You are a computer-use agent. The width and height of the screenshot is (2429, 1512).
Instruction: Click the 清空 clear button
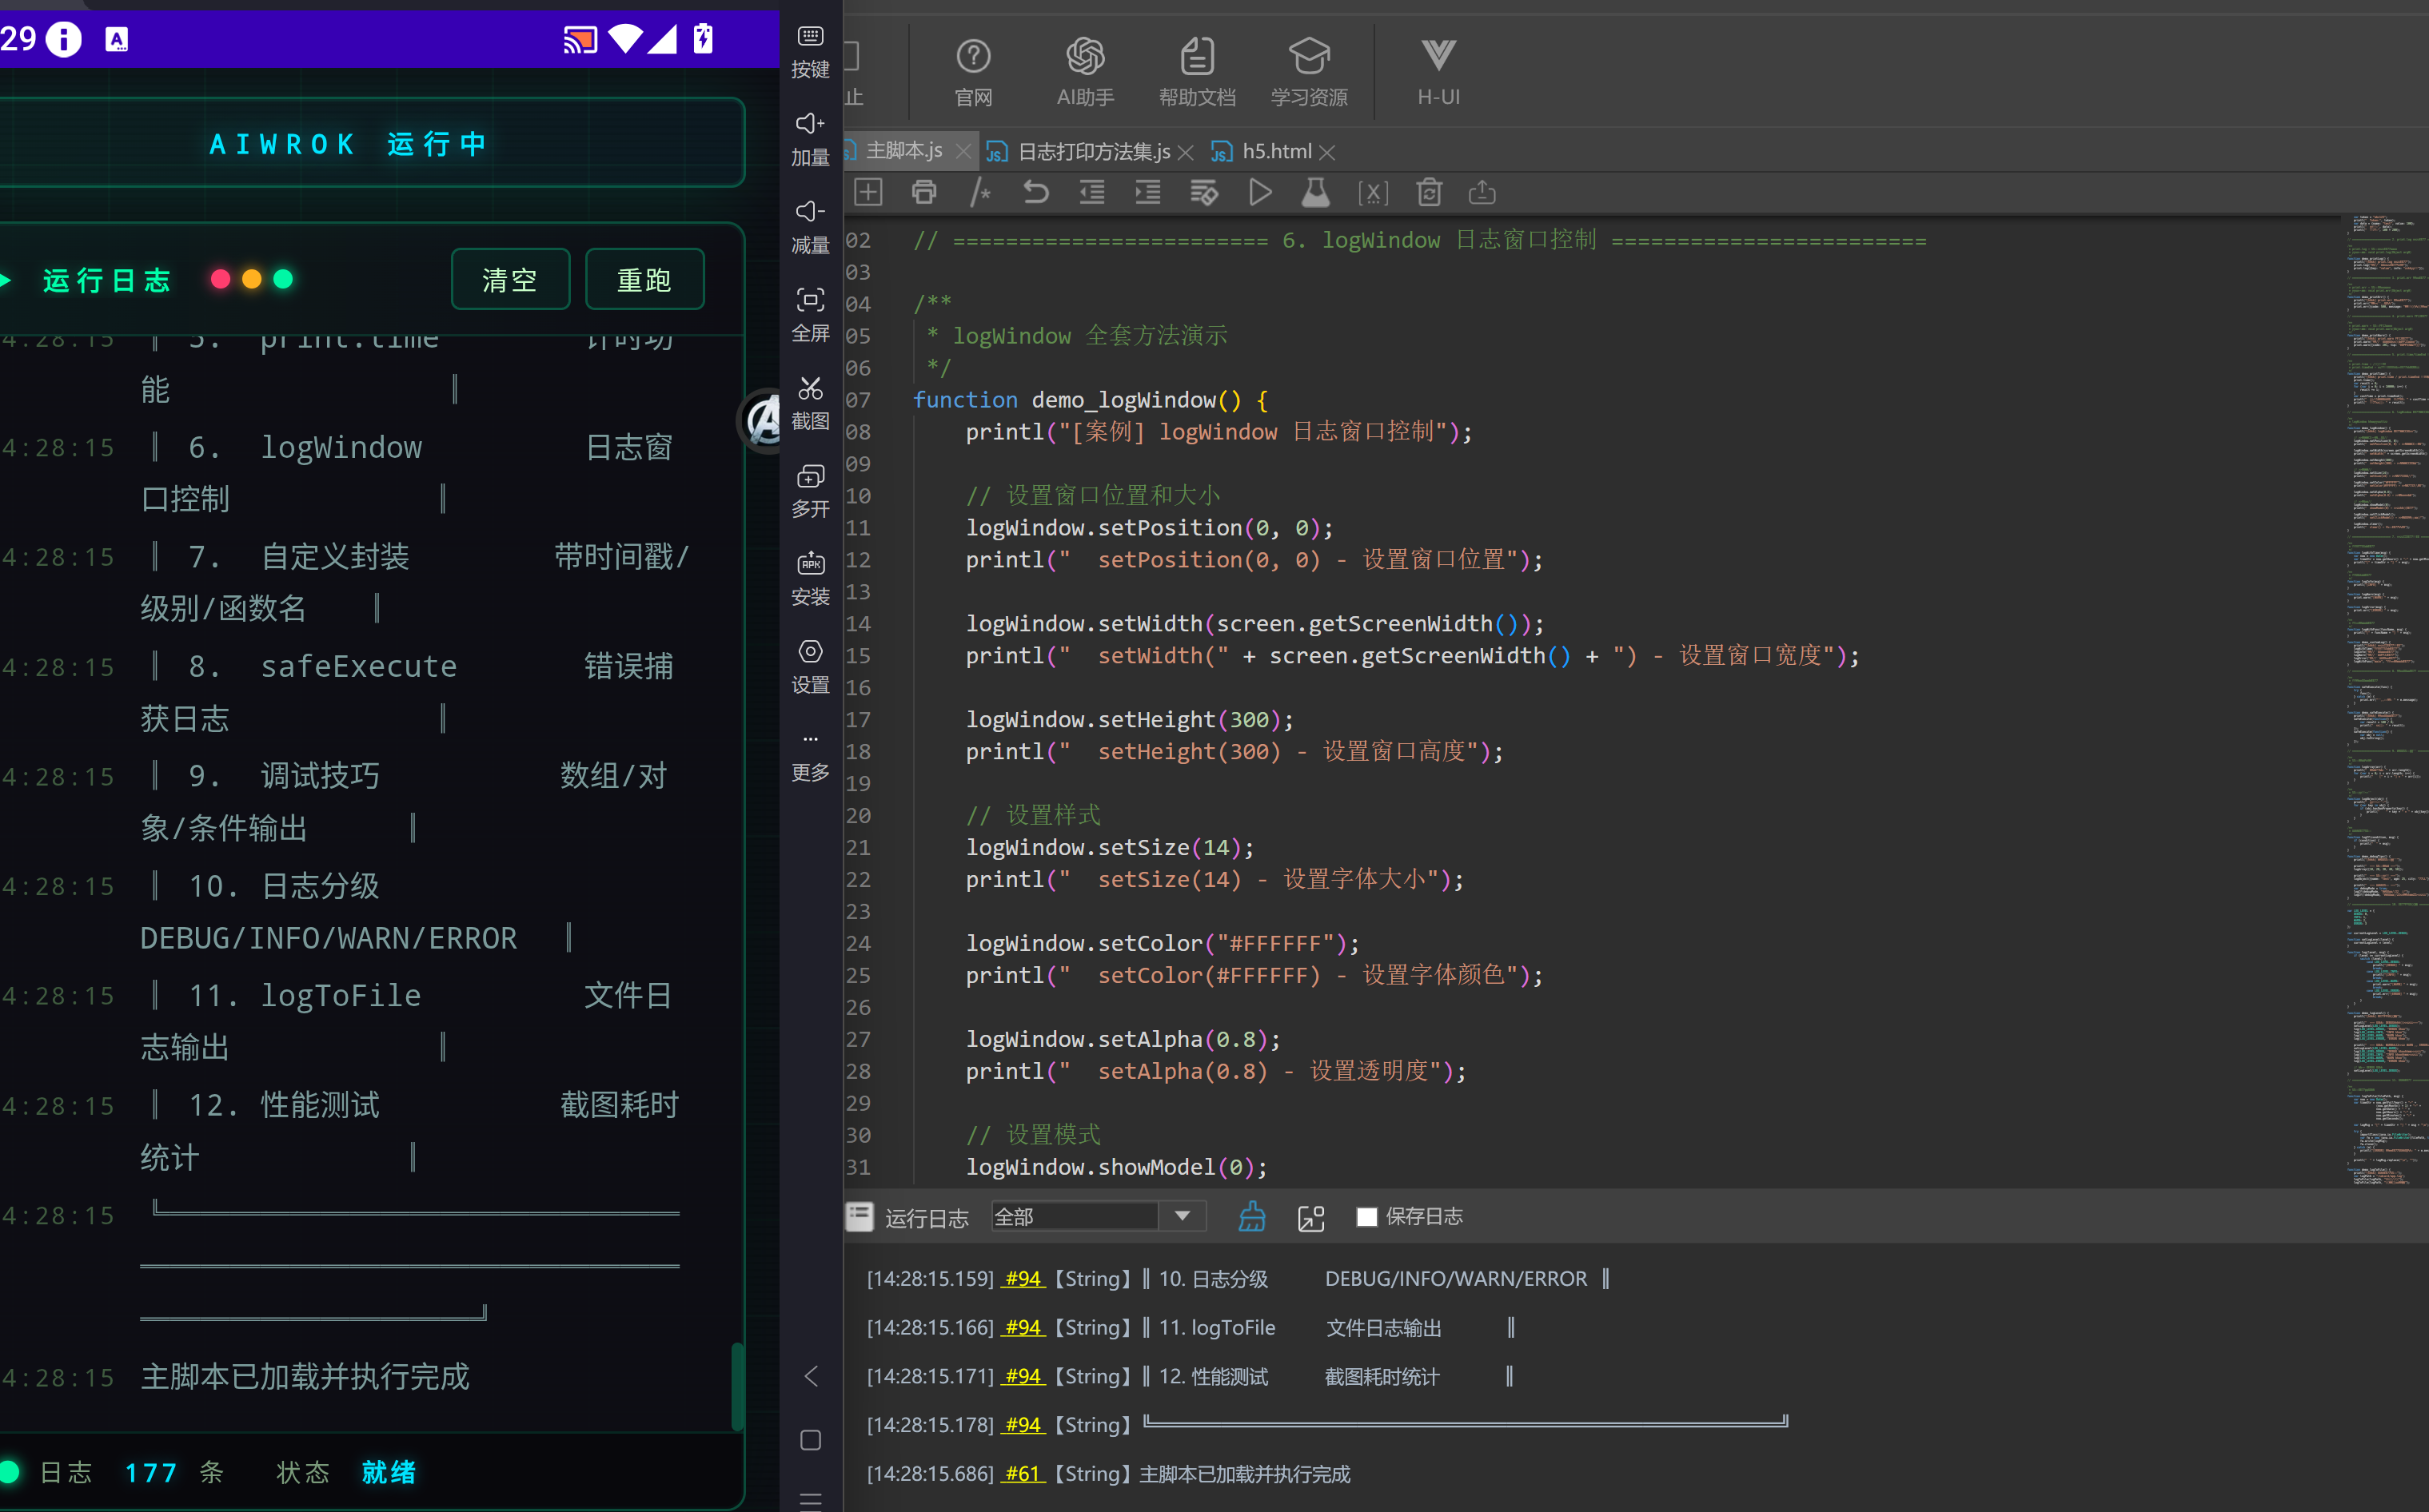(510, 279)
